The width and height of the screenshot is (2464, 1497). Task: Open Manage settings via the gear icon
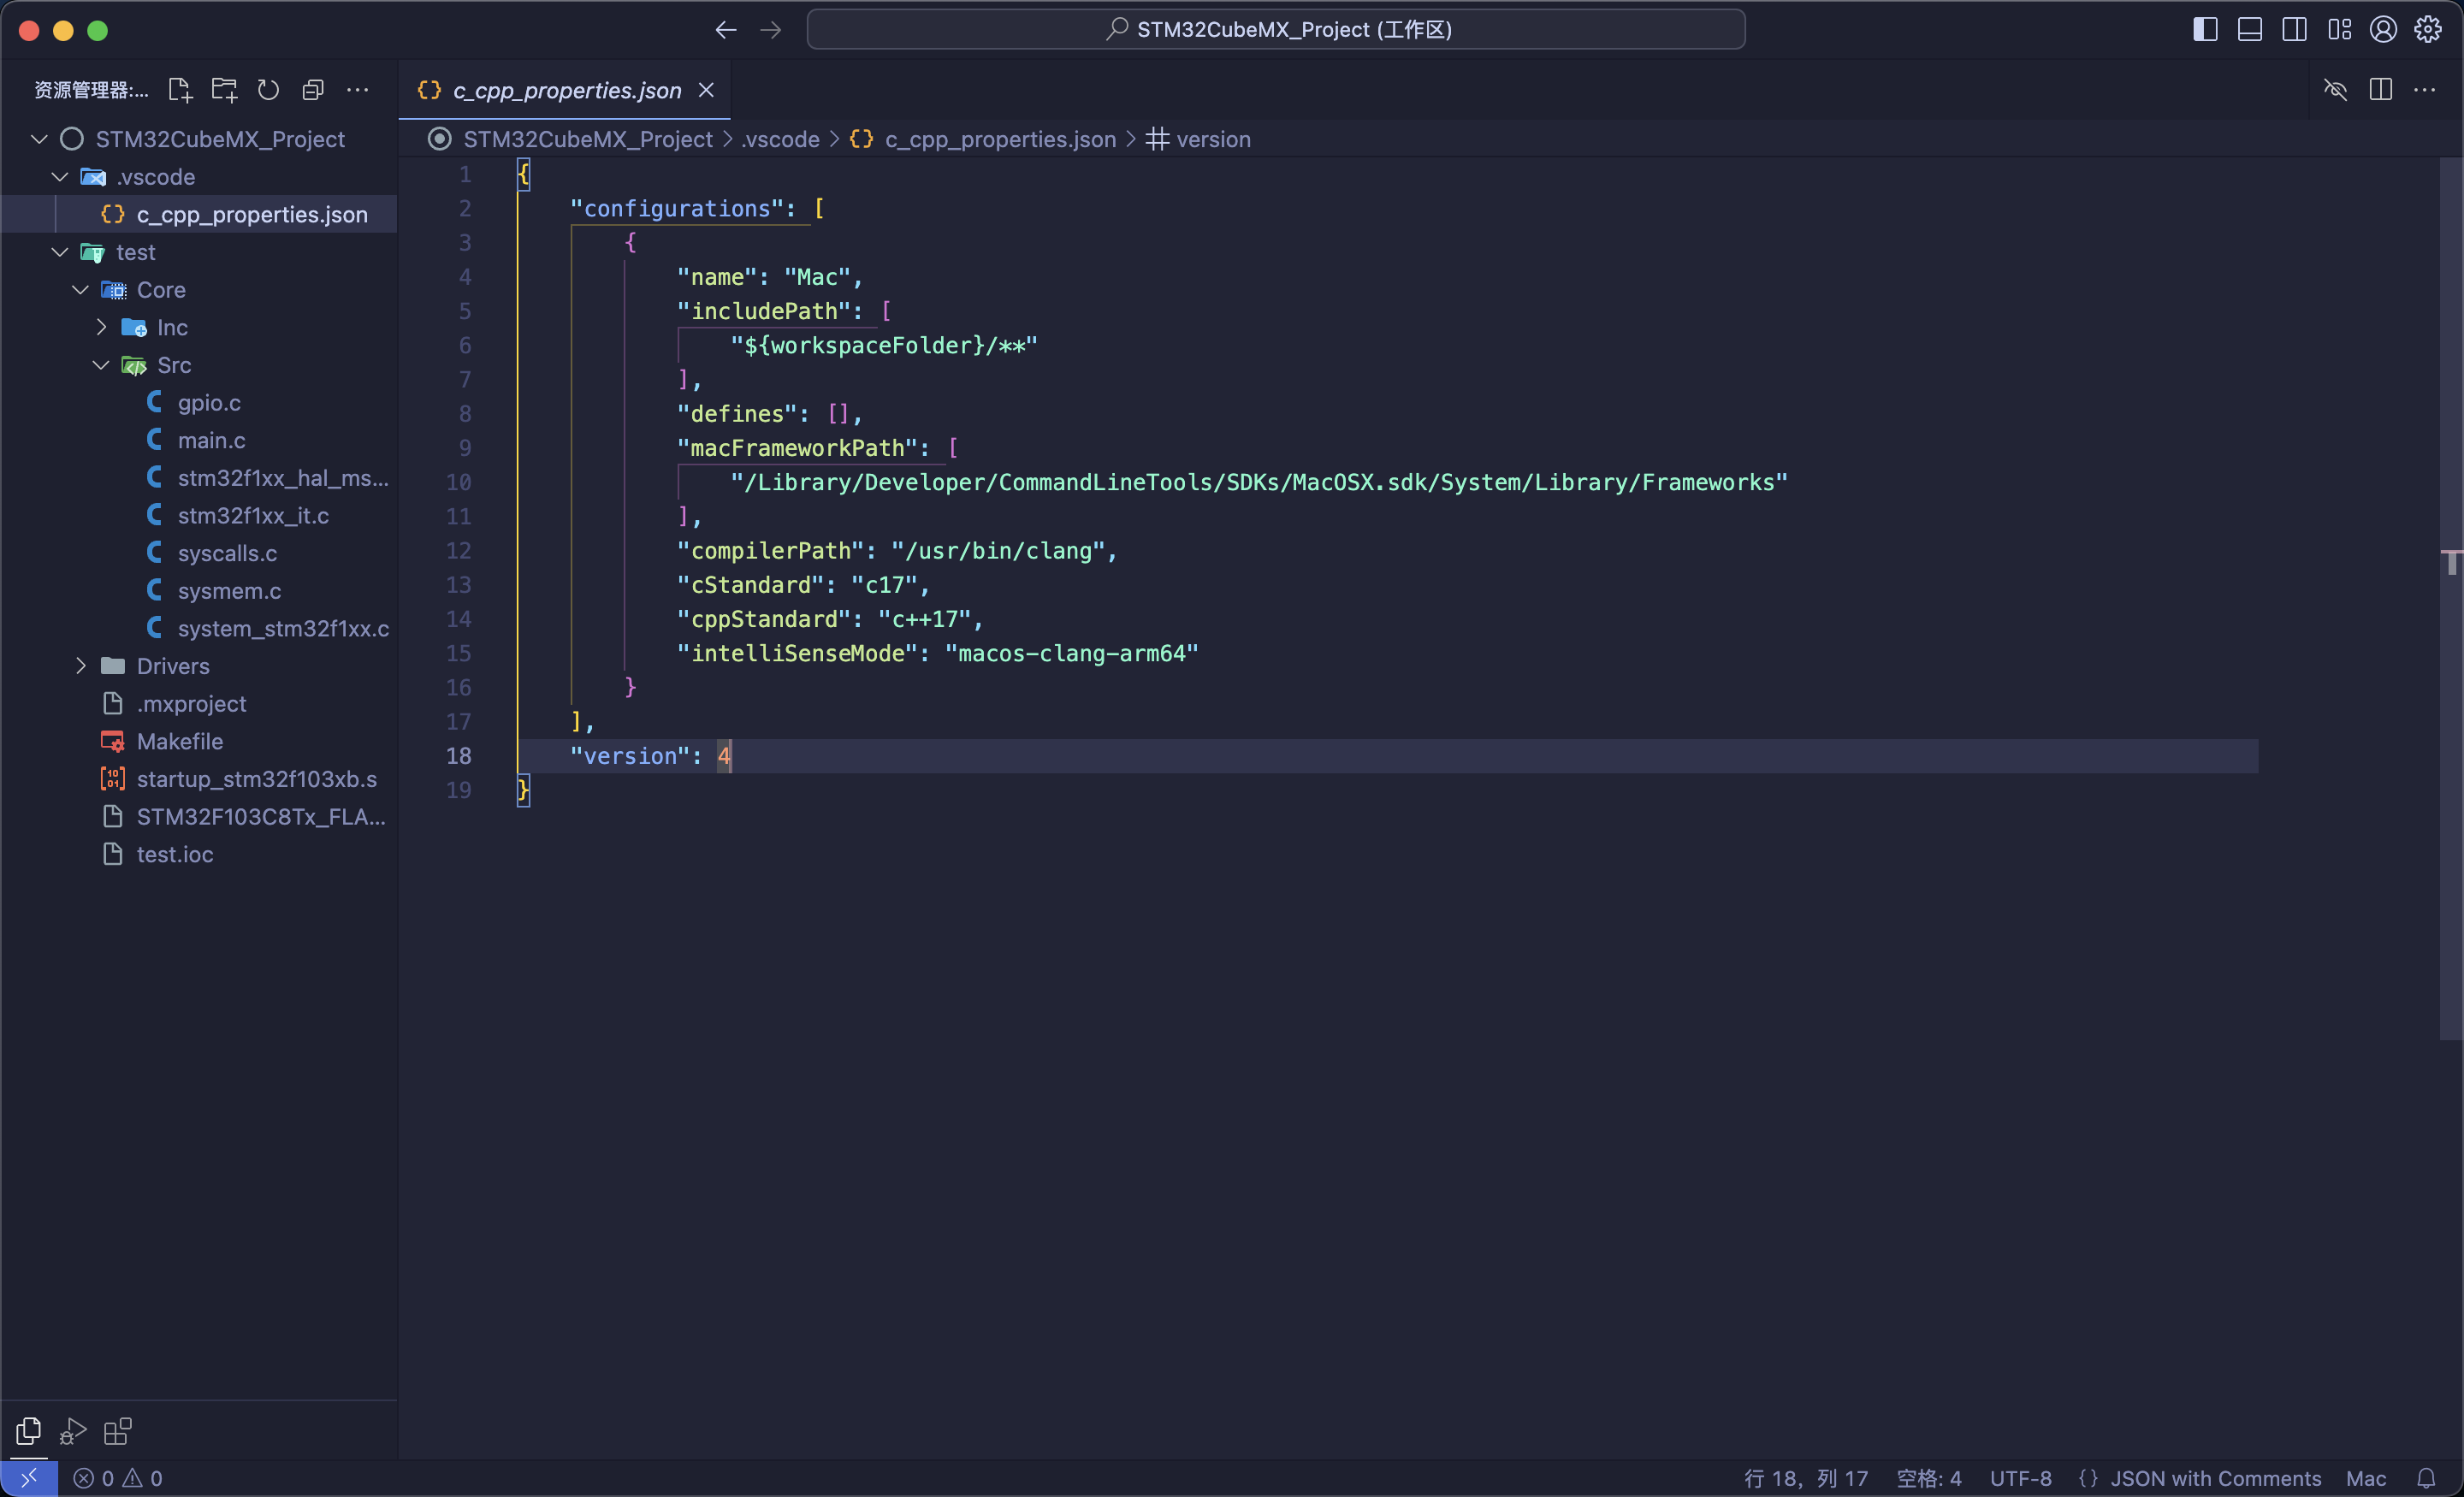[x=2428, y=29]
